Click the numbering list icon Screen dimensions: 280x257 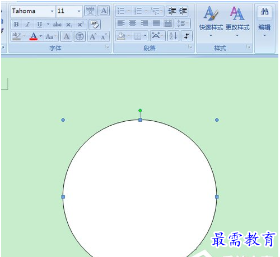pos(138,11)
